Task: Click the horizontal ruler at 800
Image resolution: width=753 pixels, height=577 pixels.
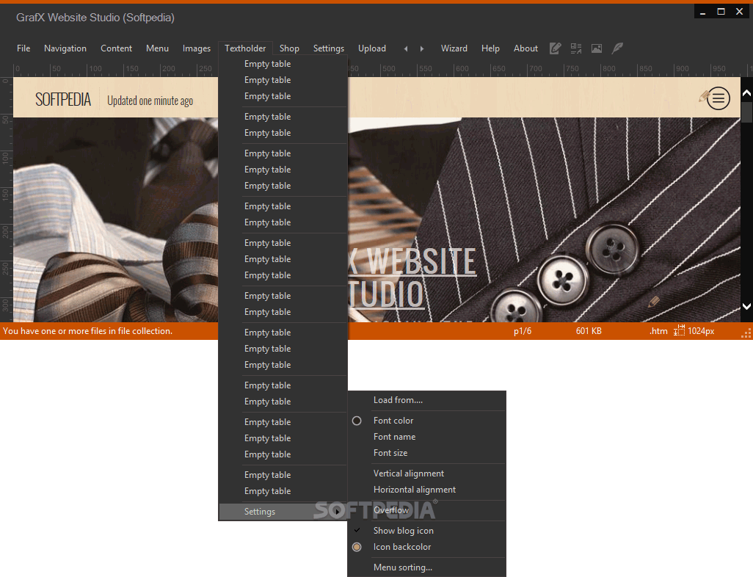Action: tap(609, 69)
